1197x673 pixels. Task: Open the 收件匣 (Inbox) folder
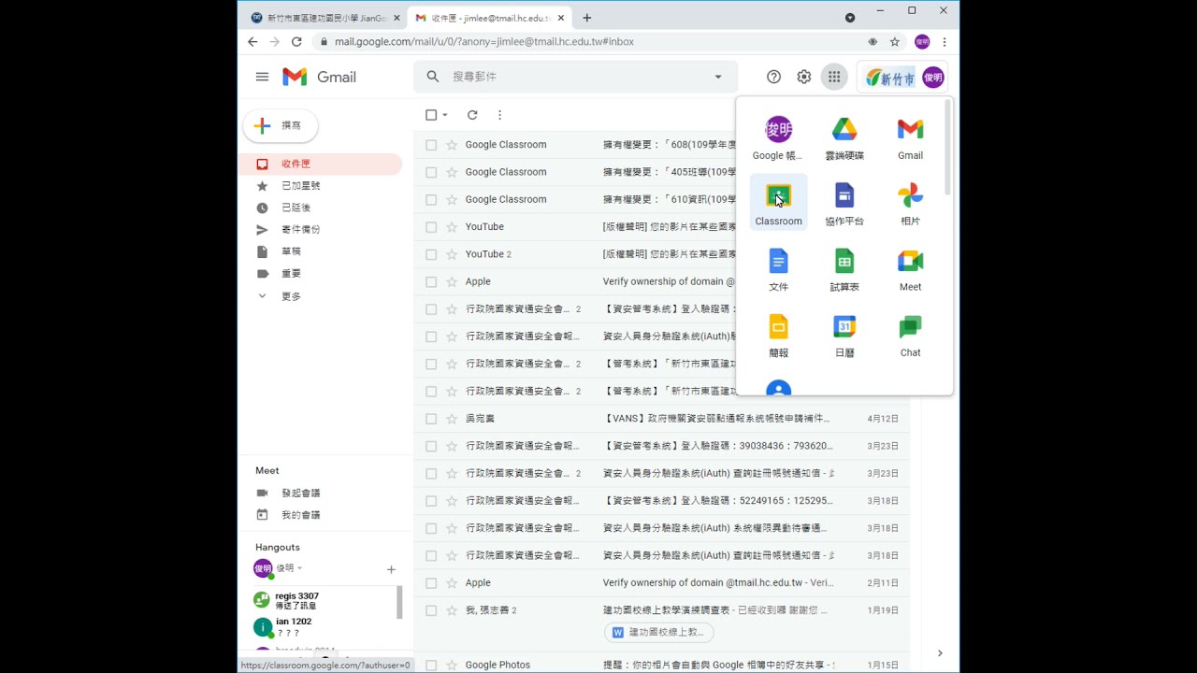320,164
